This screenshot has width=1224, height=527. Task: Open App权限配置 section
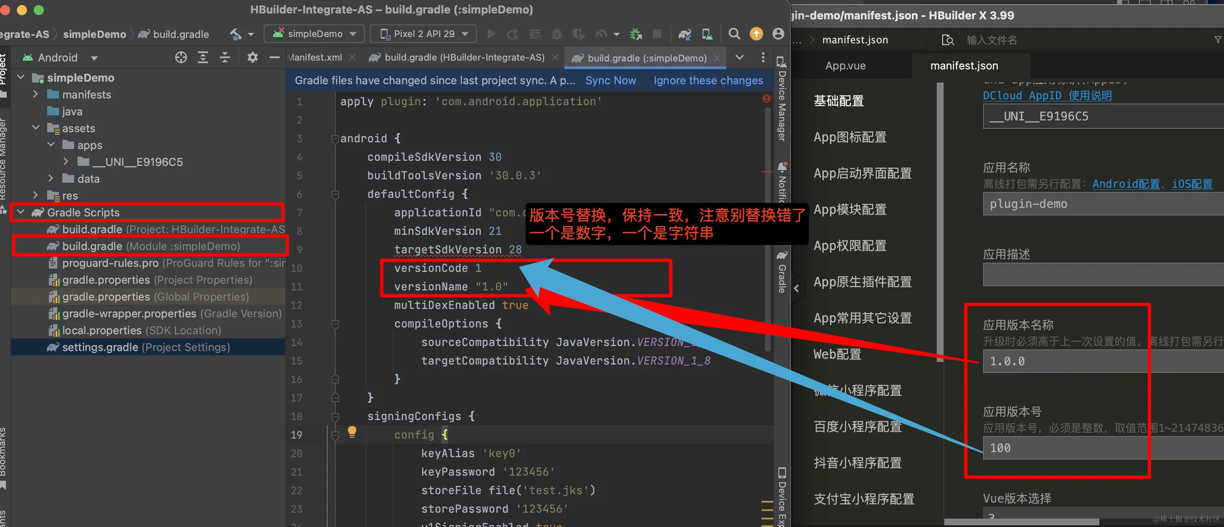tap(850, 245)
